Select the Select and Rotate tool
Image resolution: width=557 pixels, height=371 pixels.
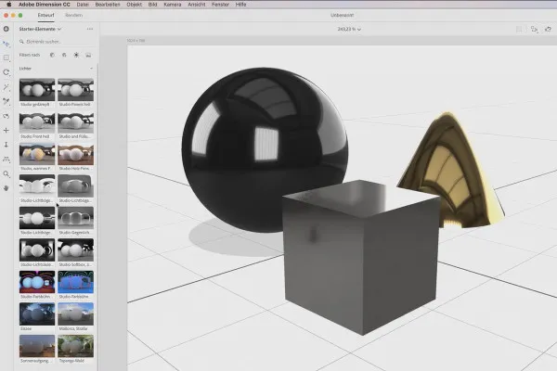coord(6,72)
